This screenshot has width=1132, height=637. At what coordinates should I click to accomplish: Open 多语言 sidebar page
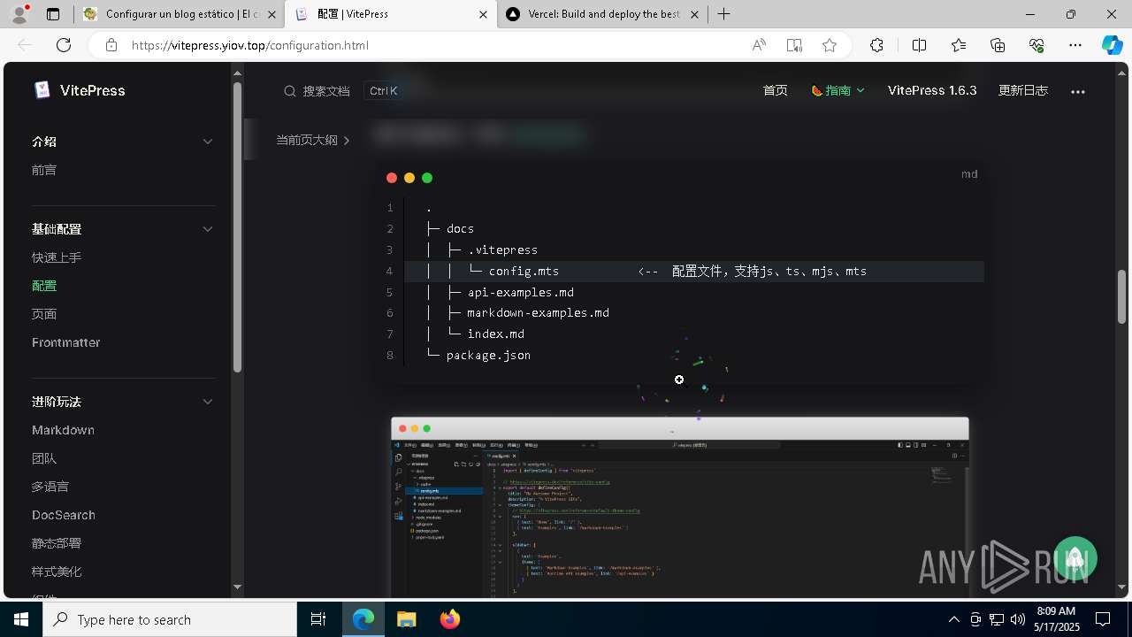(x=50, y=487)
